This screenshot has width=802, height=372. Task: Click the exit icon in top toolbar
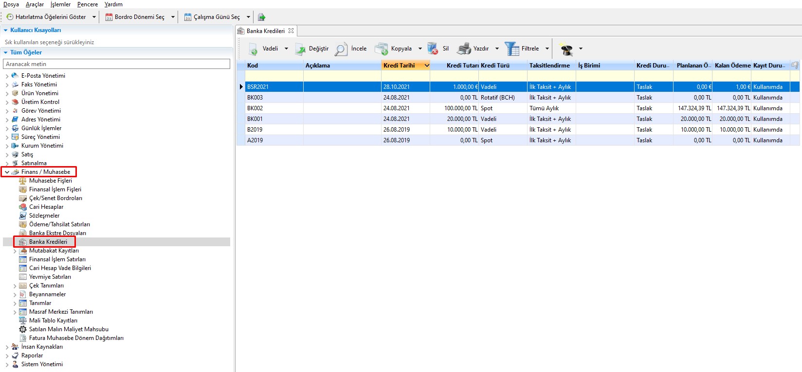261,17
